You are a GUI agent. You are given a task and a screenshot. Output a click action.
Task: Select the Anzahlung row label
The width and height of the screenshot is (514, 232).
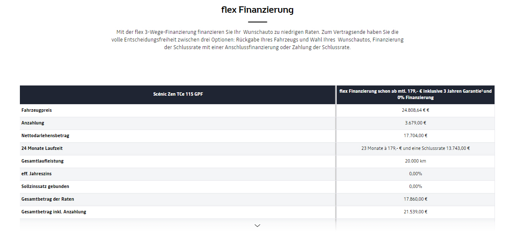(33, 123)
